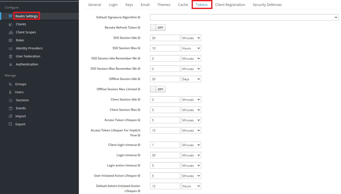Switch to the Security Defenses tab

click(267, 5)
